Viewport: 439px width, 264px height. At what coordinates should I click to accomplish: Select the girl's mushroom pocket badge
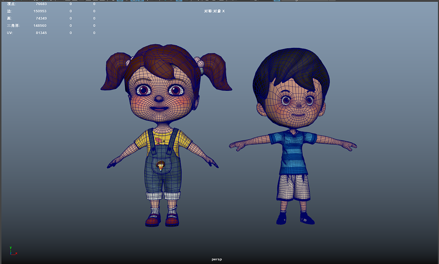click(x=161, y=166)
